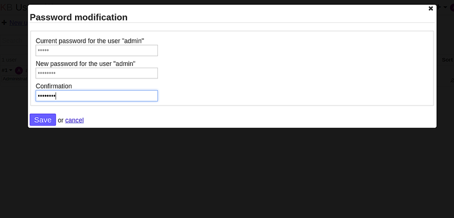Click the profile avatar in top header
Screen dimensions: 454x218
point(452,7)
